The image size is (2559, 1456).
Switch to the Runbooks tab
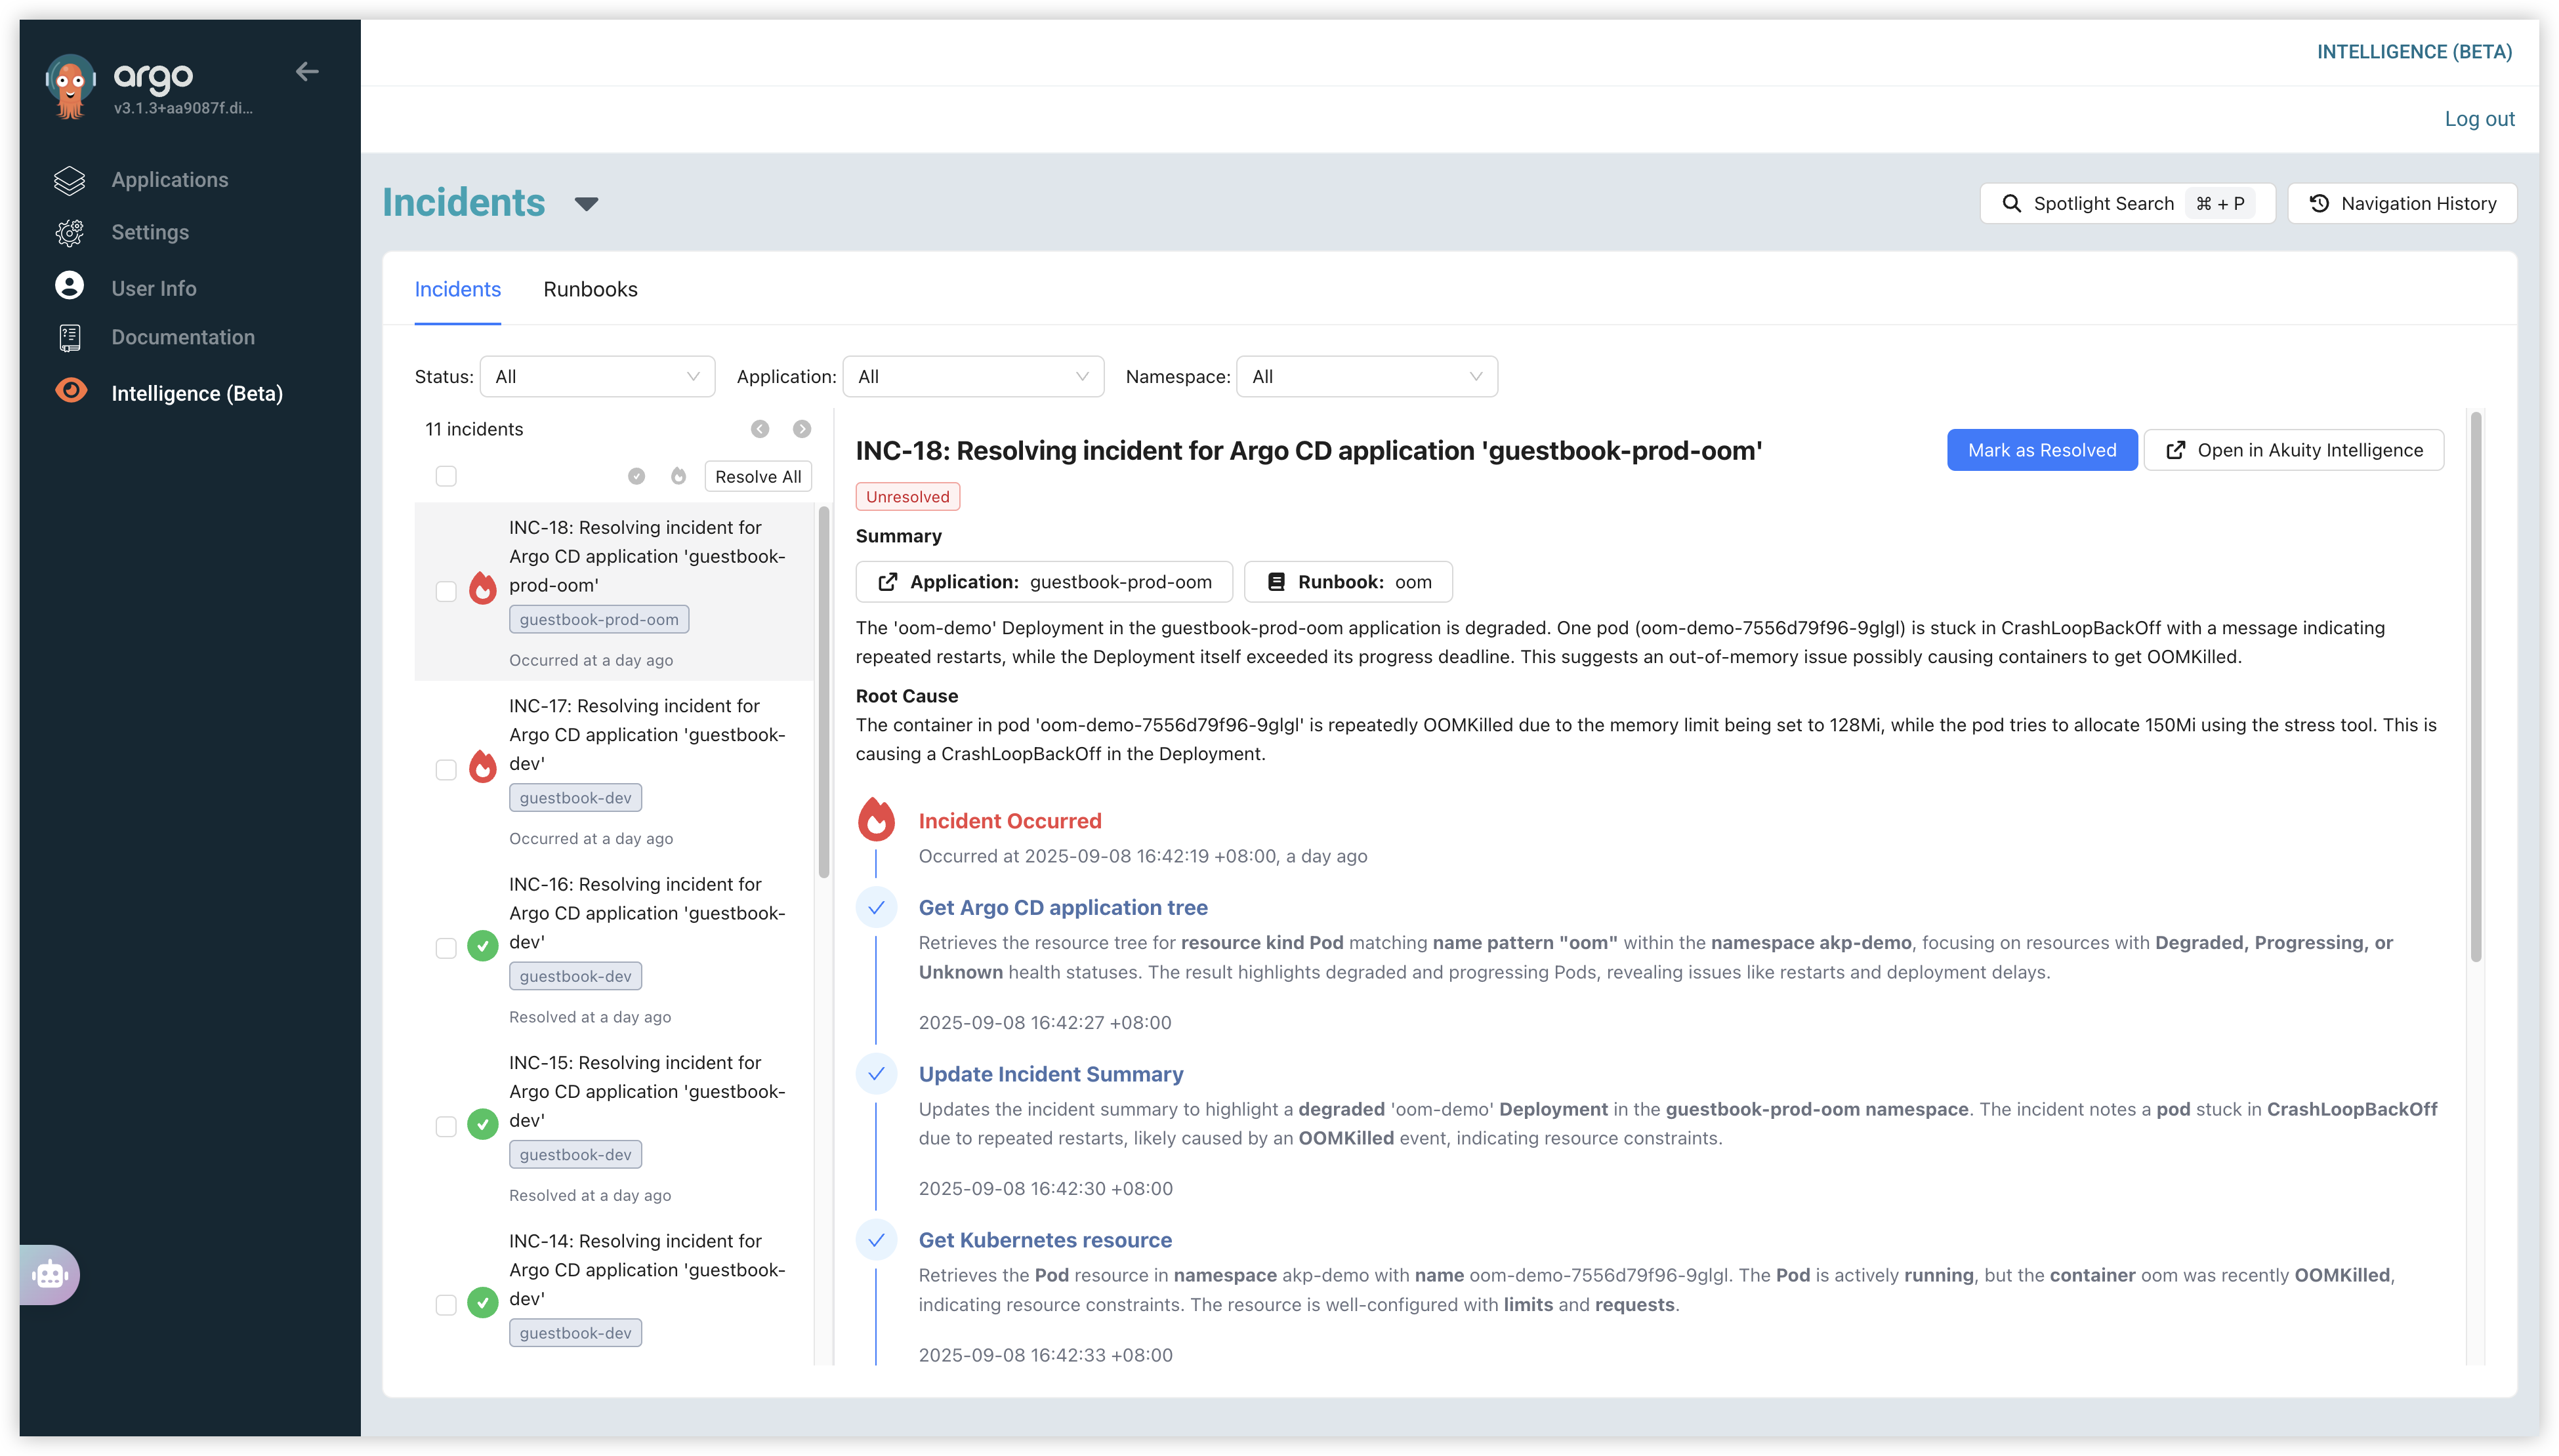591,289
